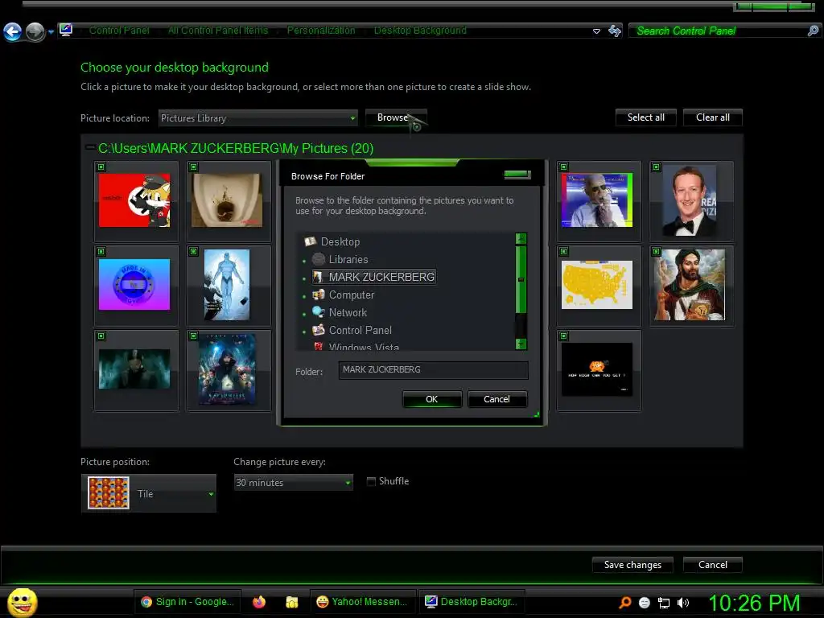The width and height of the screenshot is (824, 618).
Task: Expand the Libraries node in the tree
Action: 304,262
